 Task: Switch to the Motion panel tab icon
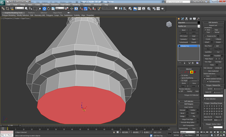pos(191,19)
